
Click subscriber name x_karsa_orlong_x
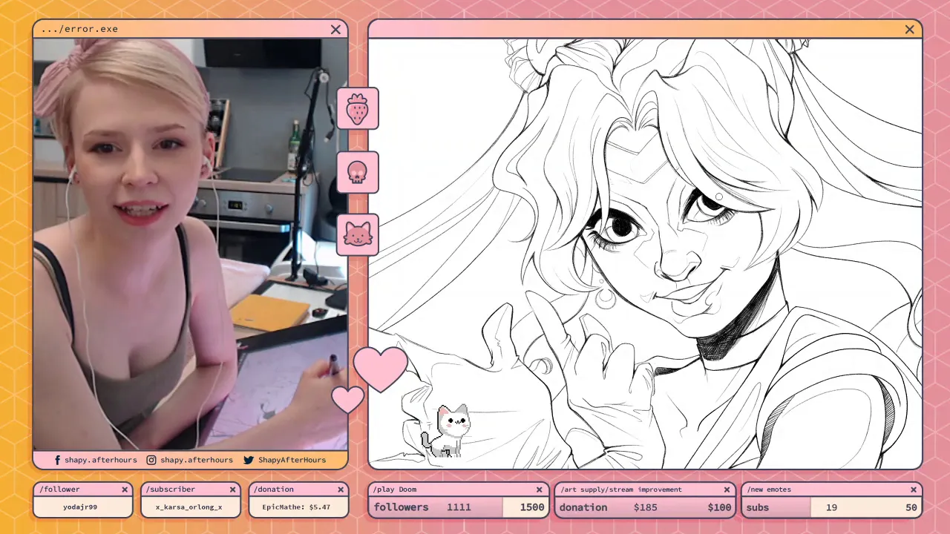pos(189,507)
